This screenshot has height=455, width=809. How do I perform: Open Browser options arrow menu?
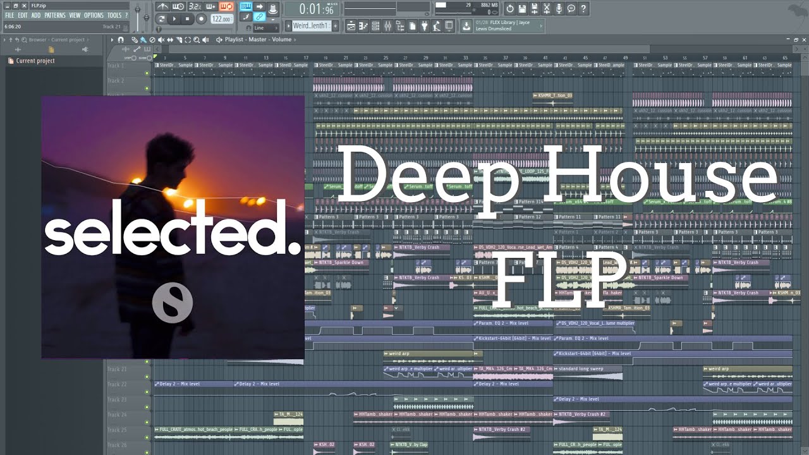4,40
